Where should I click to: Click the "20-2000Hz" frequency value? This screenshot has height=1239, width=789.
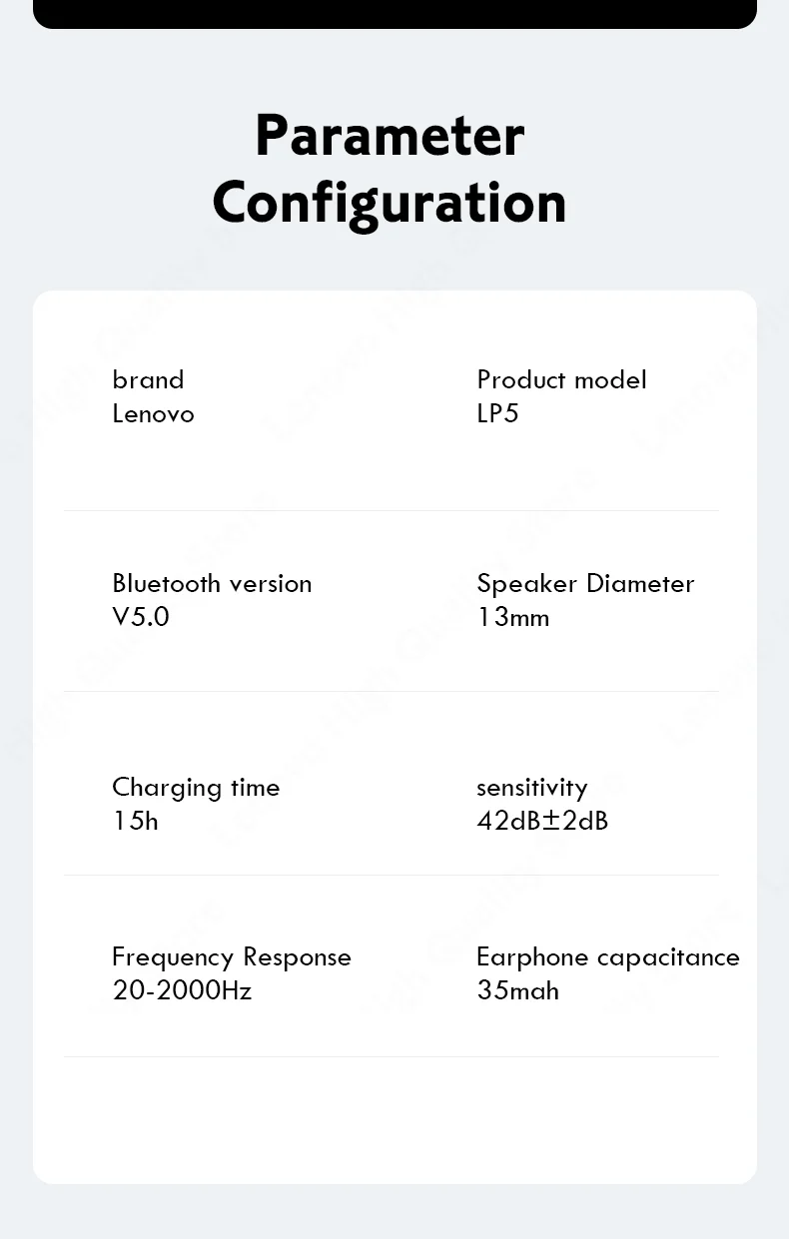(182, 991)
